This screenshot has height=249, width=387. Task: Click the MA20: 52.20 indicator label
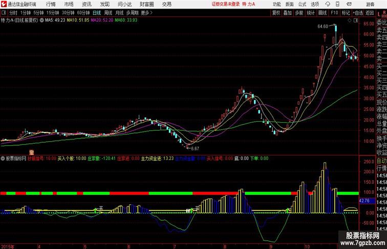(x=102, y=20)
